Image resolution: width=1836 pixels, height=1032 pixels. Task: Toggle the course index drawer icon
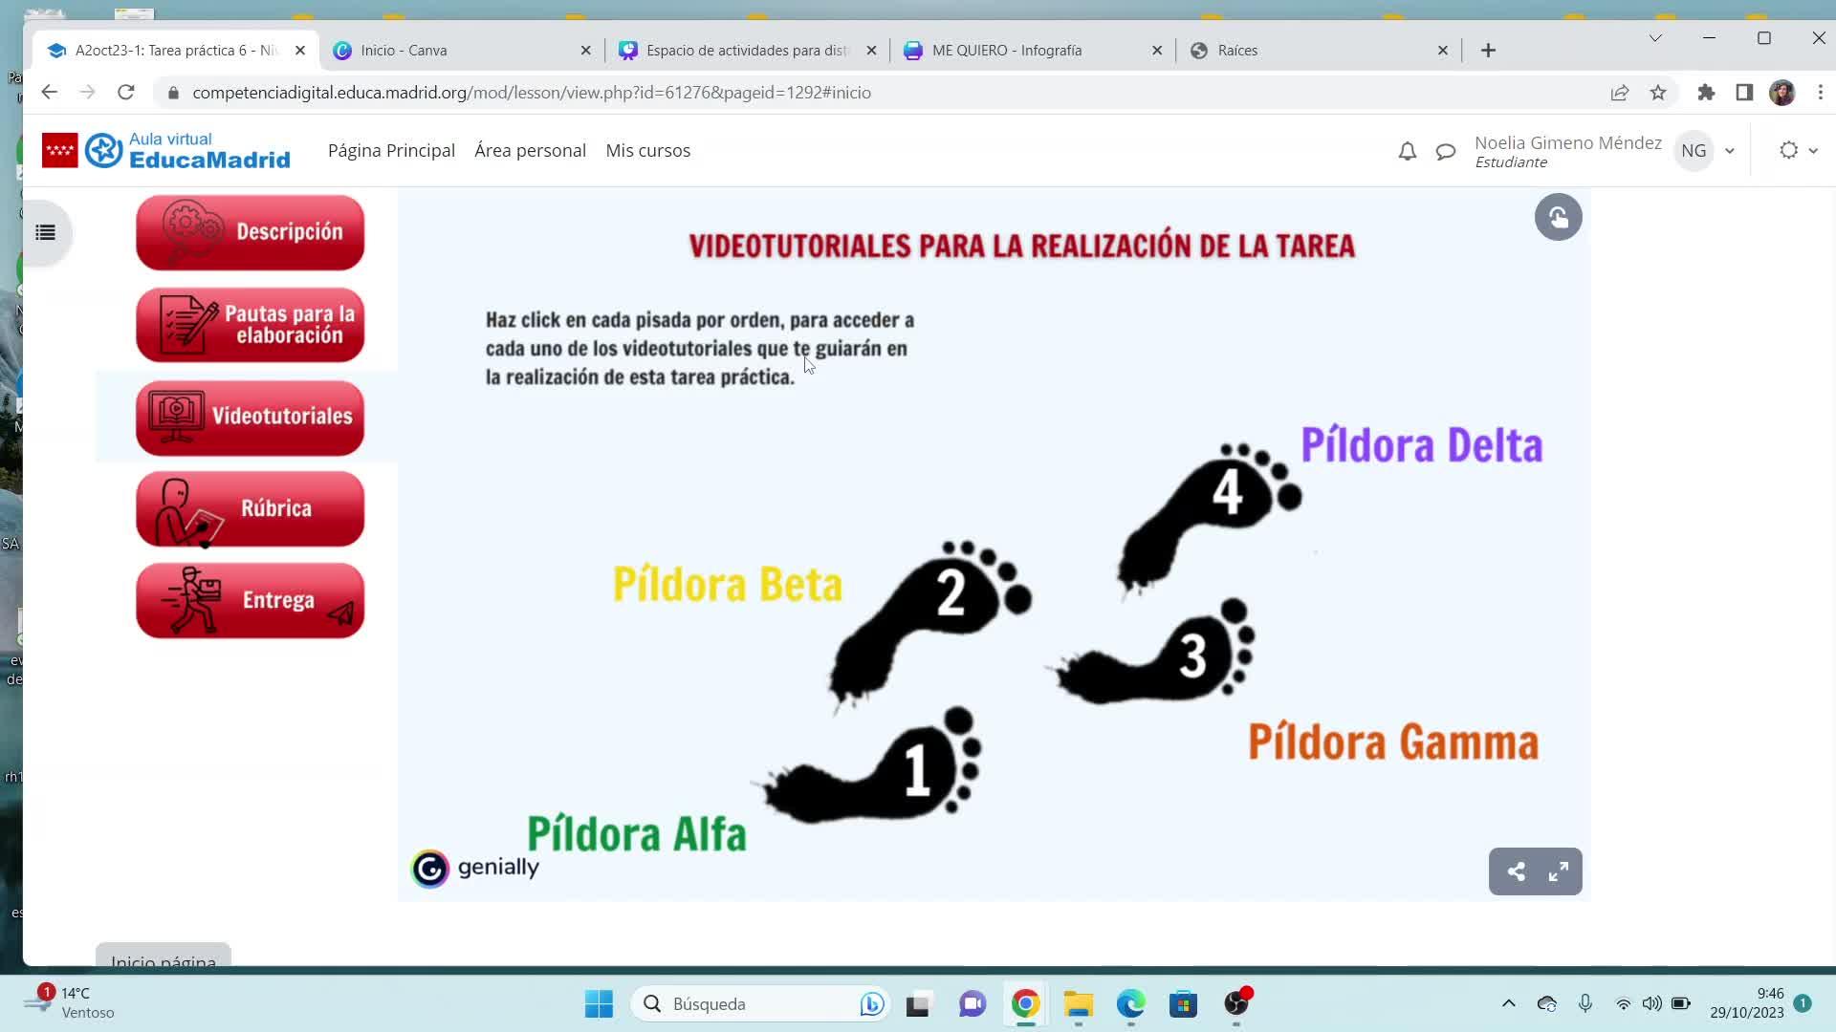coord(45,232)
